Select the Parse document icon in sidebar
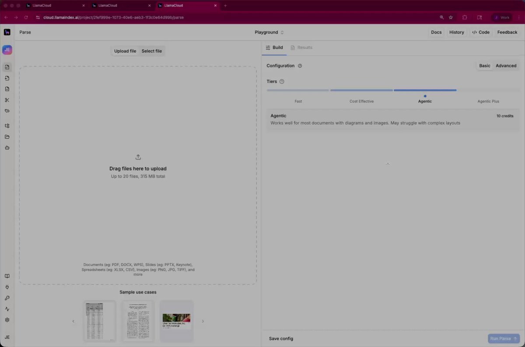 click(x=7, y=67)
